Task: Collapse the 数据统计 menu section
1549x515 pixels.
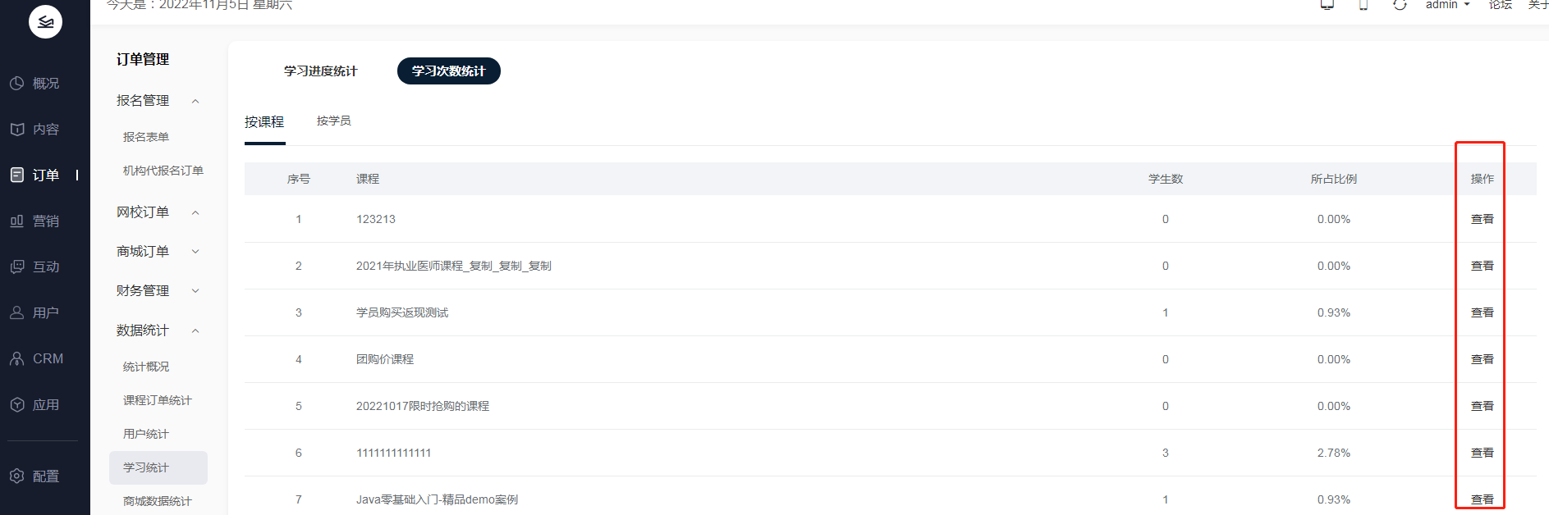Action: pyautogui.click(x=195, y=330)
